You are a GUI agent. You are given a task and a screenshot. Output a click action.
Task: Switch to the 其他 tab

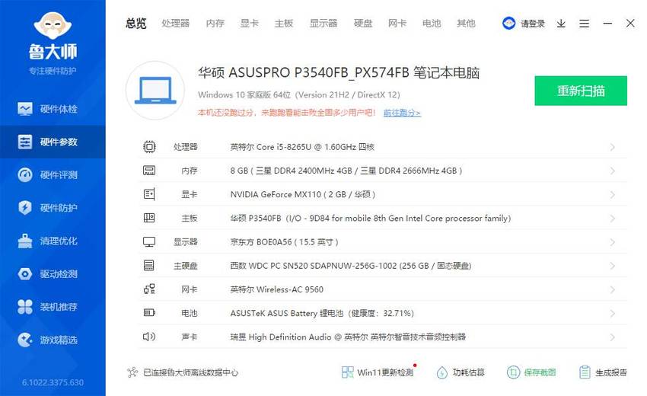(467, 23)
